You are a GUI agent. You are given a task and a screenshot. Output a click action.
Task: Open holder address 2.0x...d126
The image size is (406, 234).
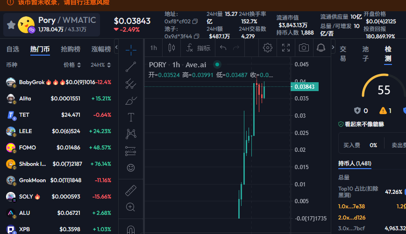(x=352, y=218)
